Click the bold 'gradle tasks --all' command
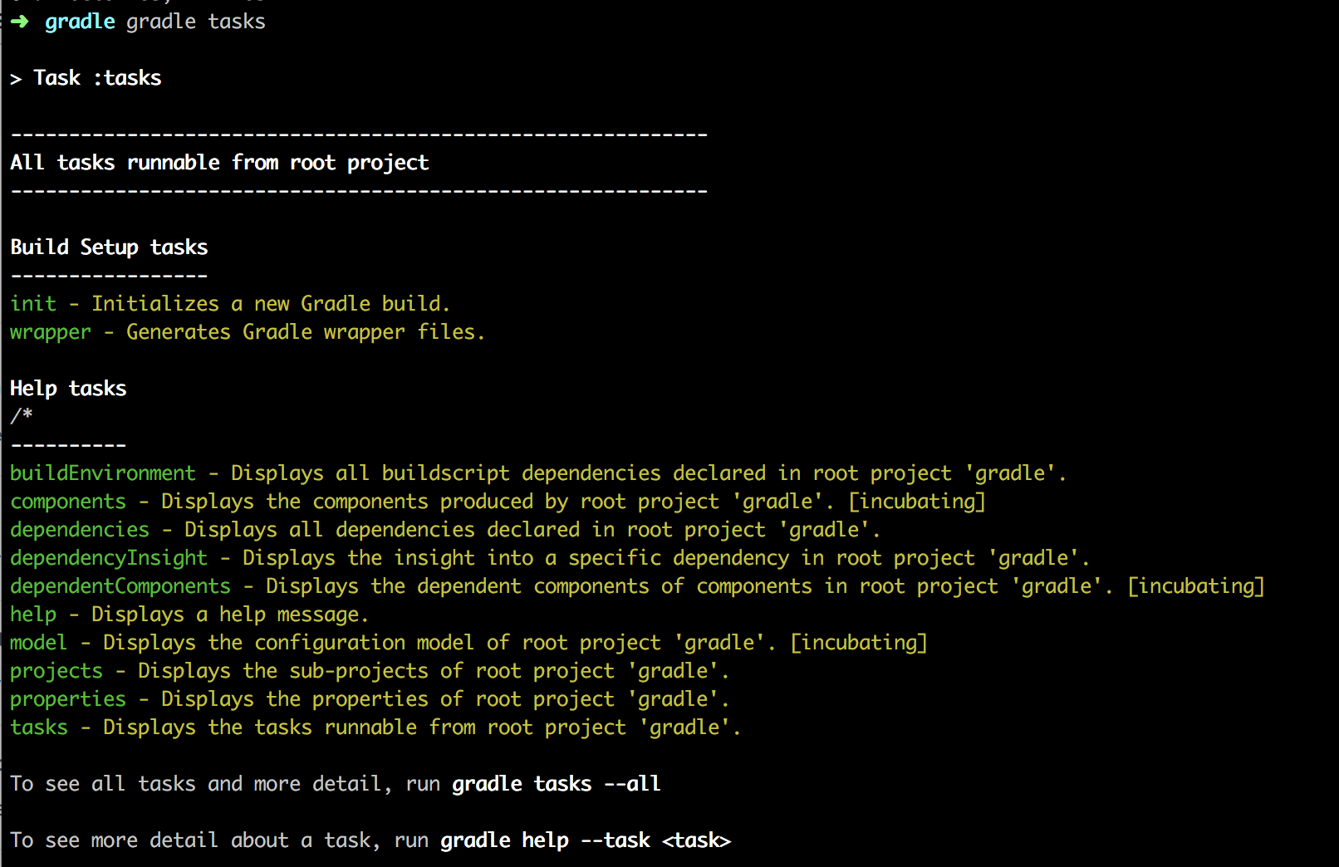Screen dimensions: 1339x867 557,785
